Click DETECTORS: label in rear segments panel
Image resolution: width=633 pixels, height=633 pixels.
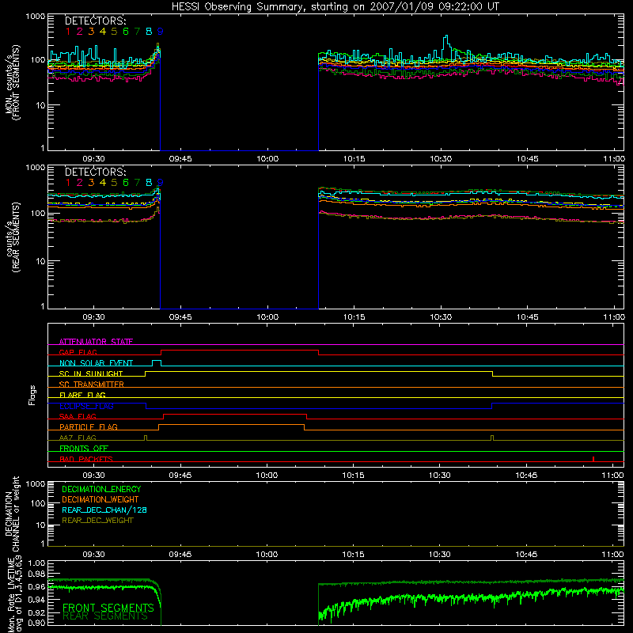pyautogui.click(x=95, y=172)
